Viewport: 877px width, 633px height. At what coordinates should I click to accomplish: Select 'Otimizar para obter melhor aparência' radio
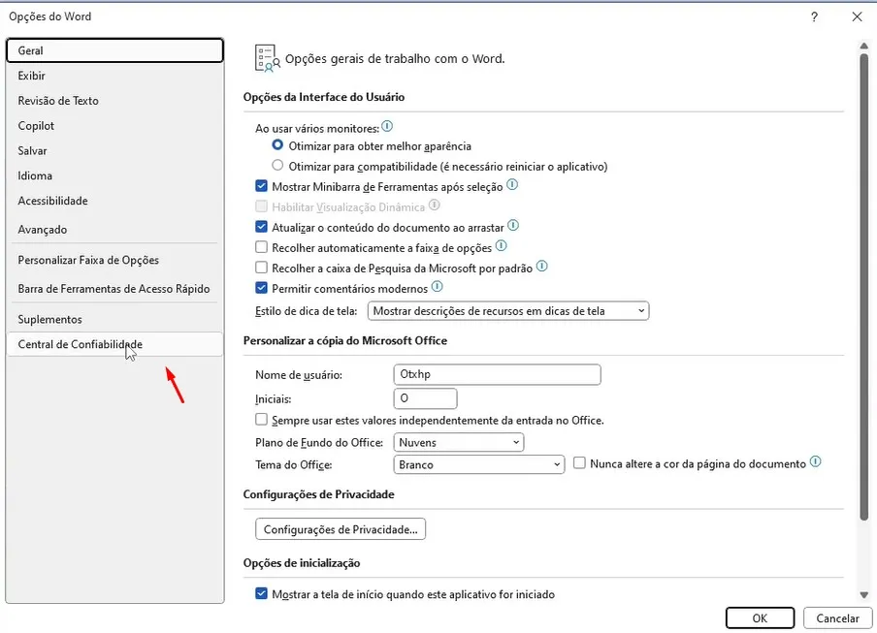pos(277,145)
